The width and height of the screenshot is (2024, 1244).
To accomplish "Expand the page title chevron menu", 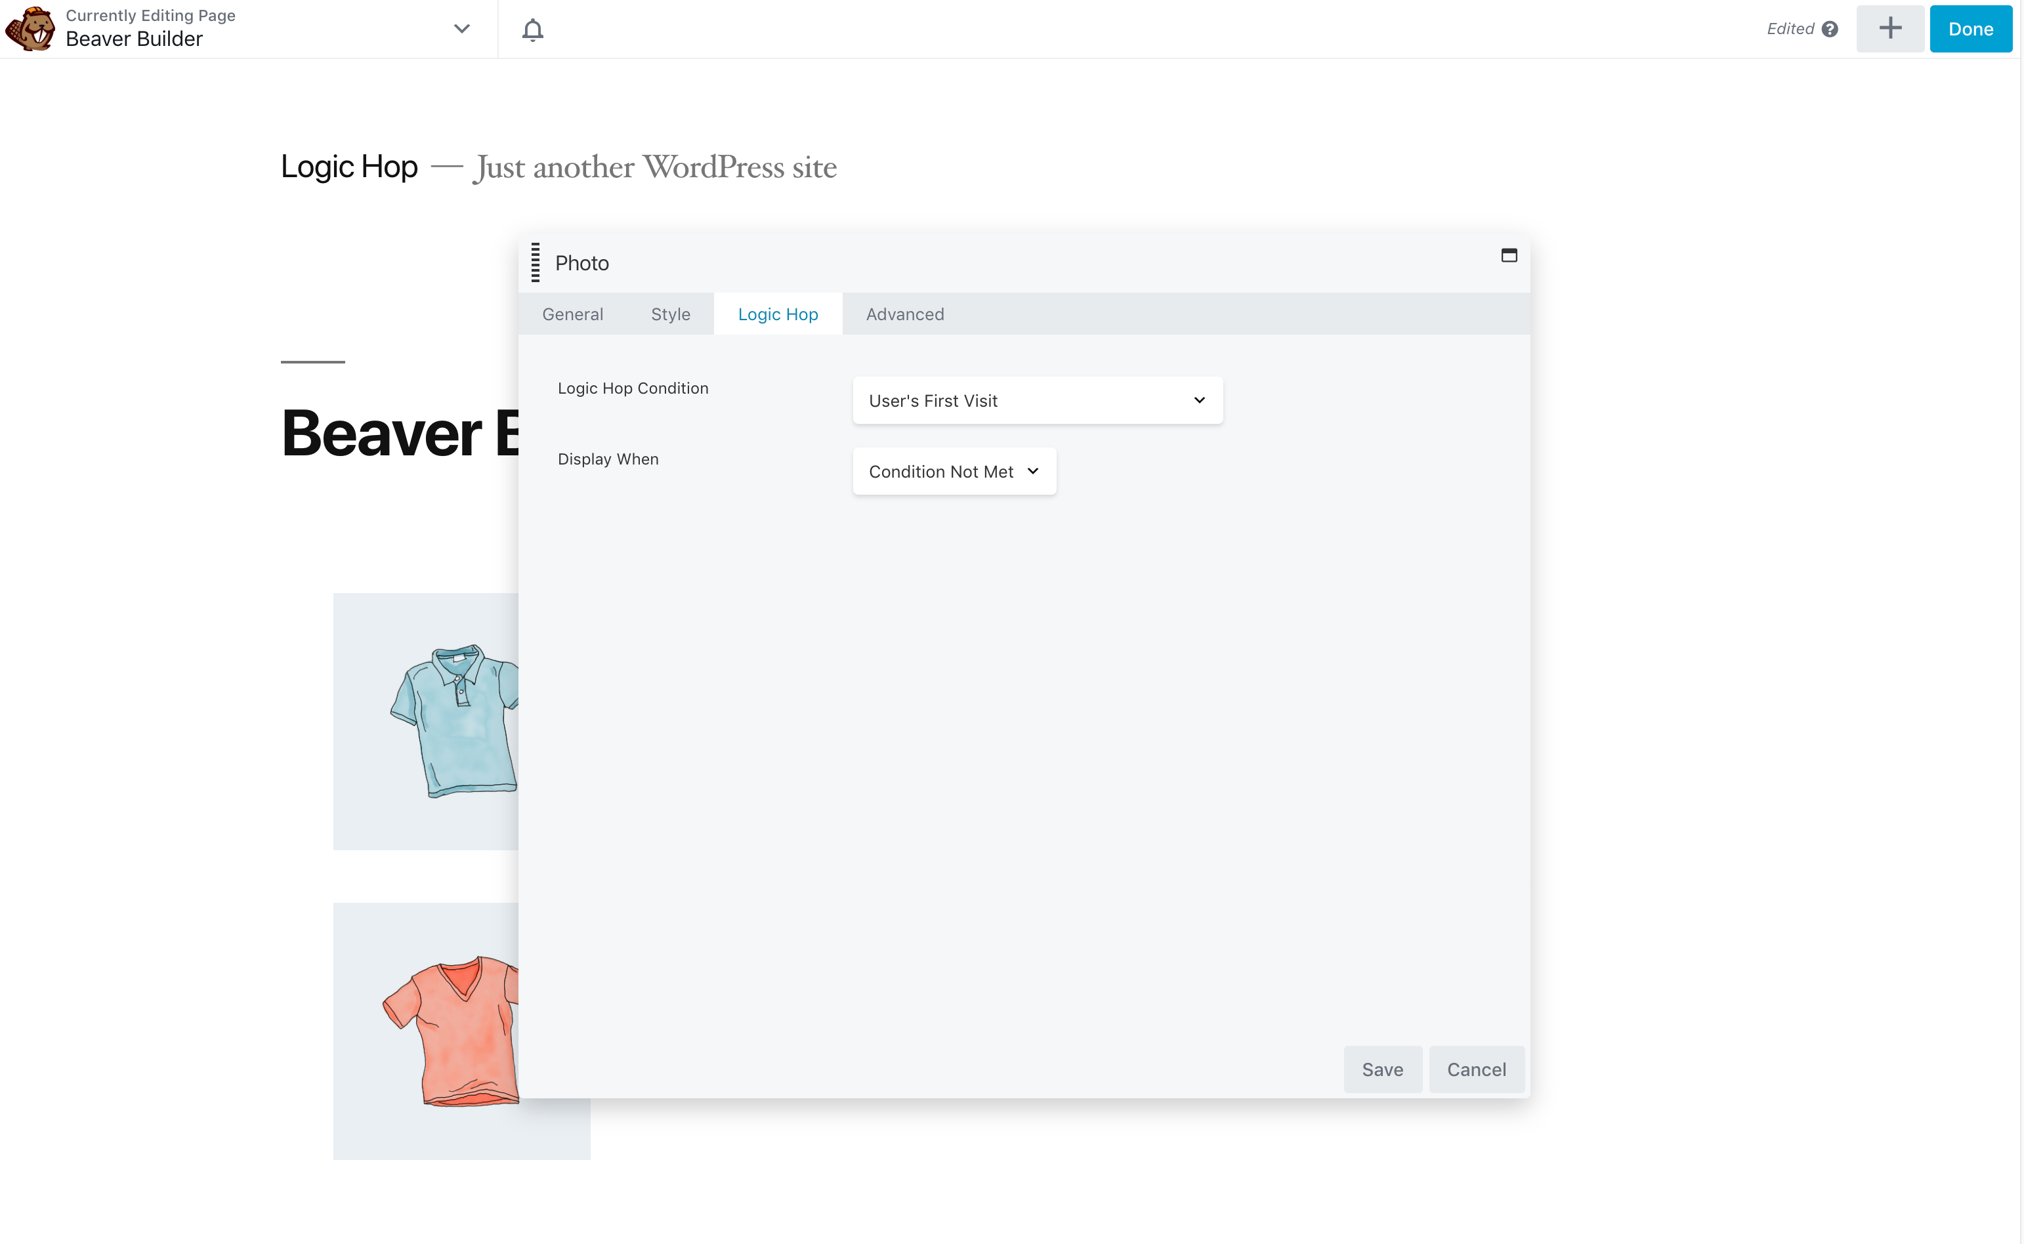I will tap(463, 29).
